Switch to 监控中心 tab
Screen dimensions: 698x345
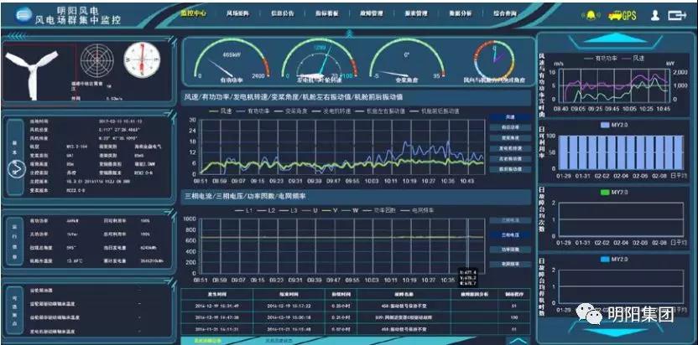[x=195, y=14]
